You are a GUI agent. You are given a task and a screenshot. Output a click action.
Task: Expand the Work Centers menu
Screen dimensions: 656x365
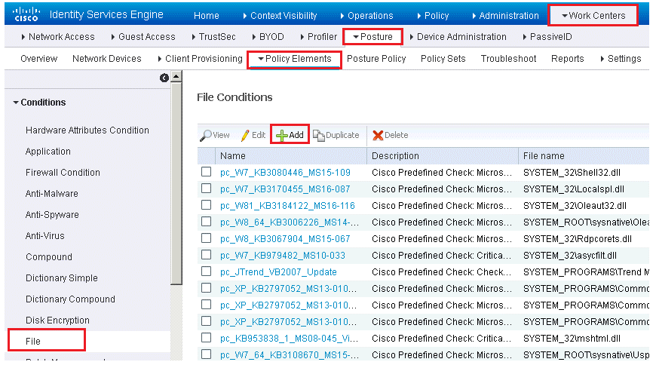[593, 16]
